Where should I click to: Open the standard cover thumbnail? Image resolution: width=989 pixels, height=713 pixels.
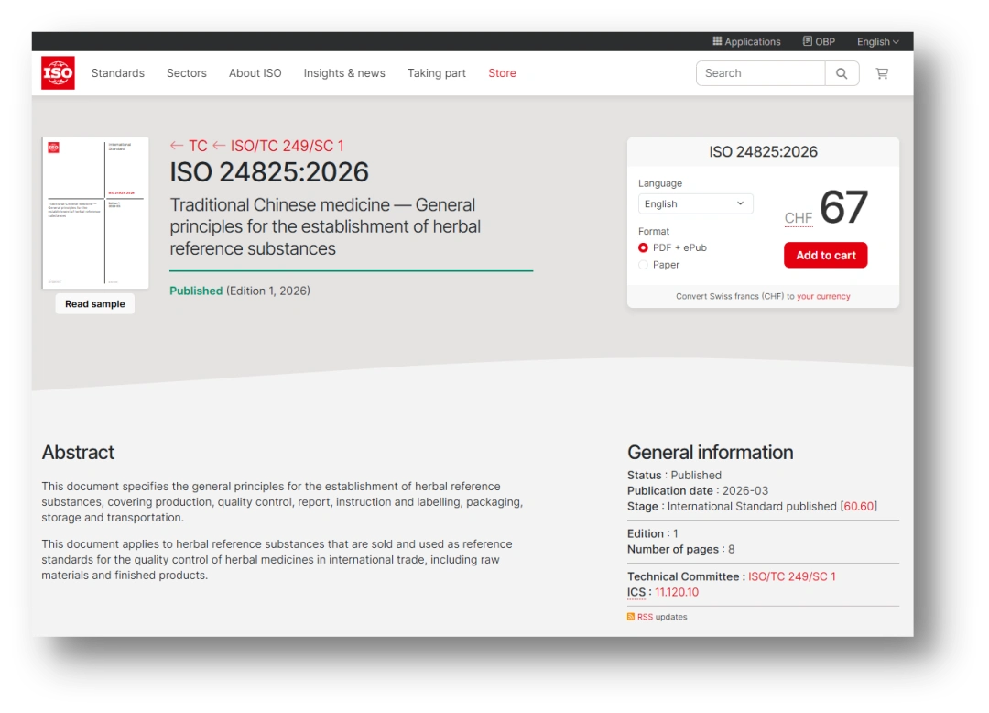pyautogui.click(x=95, y=213)
